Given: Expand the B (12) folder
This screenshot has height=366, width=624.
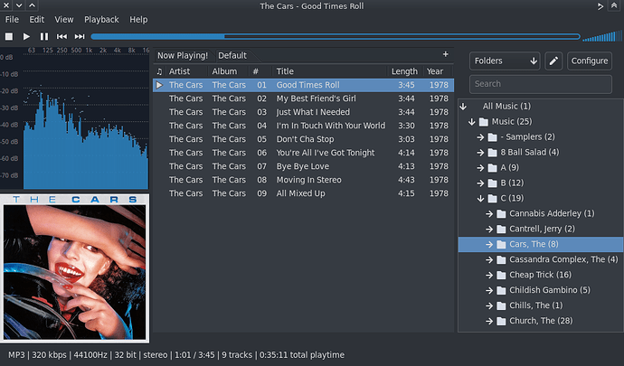Looking at the screenshot, I should coord(480,183).
